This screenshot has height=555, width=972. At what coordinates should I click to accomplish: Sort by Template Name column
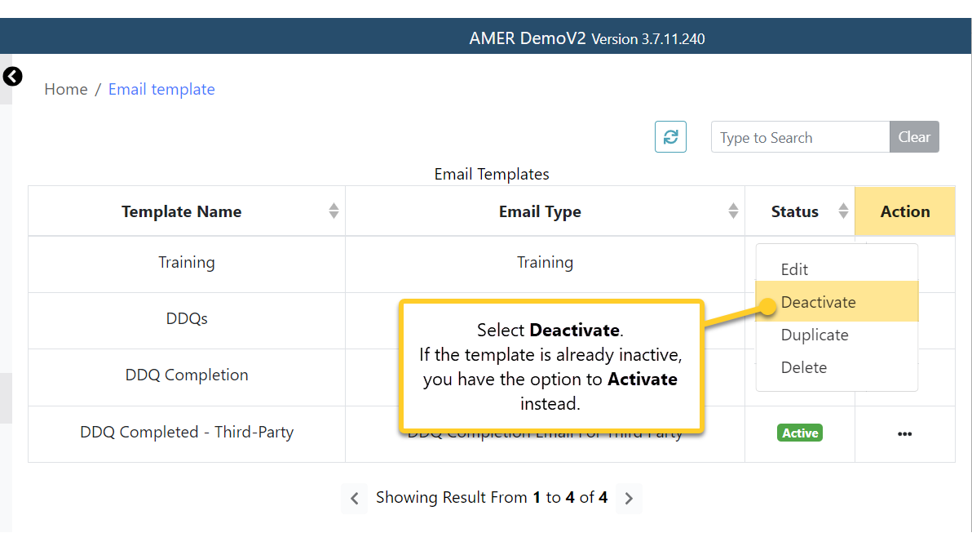pos(334,211)
